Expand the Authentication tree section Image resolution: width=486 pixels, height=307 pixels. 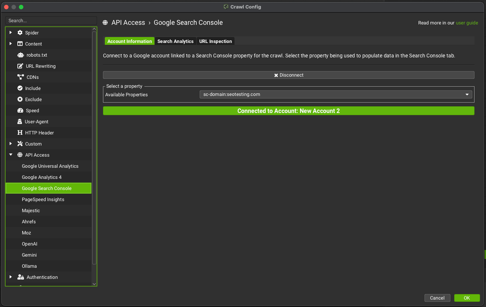tap(11, 277)
